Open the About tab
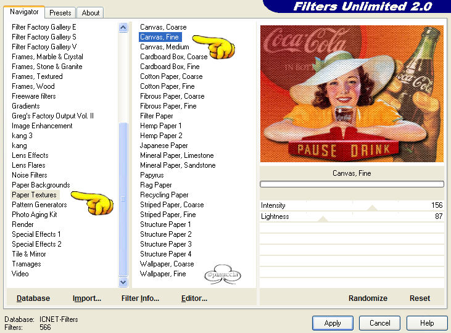This screenshot has width=451, height=333. 90,13
